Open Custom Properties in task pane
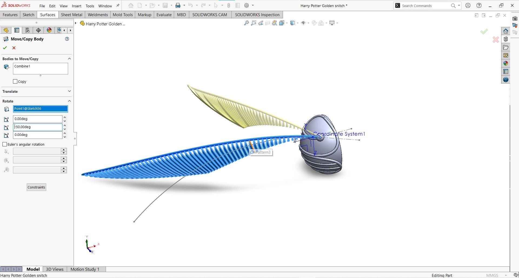The height and width of the screenshot is (278, 519). pyautogui.click(x=506, y=71)
